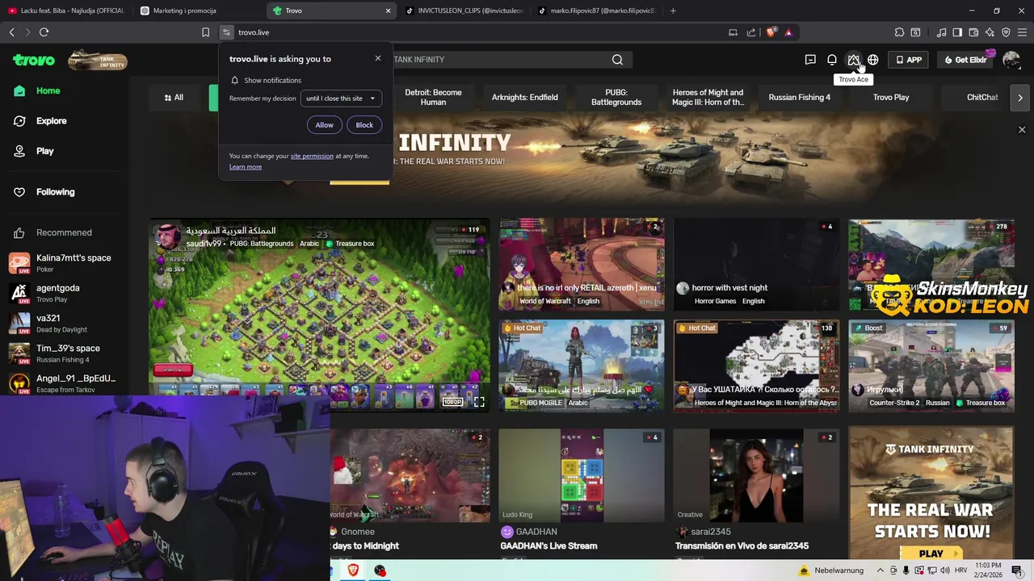The height and width of the screenshot is (581, 1034).
Task: Select Russian Fishing 4 category
Action: coord(800,98)
